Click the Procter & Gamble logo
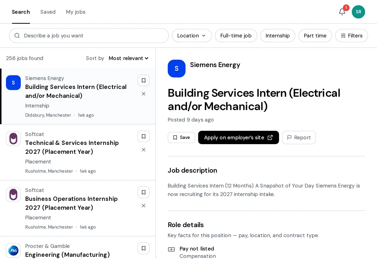 coord(13,250)
